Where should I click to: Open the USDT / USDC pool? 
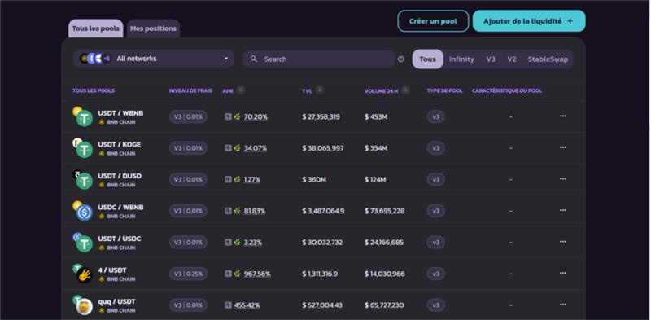pyautogui.click(x=119, y=239)
